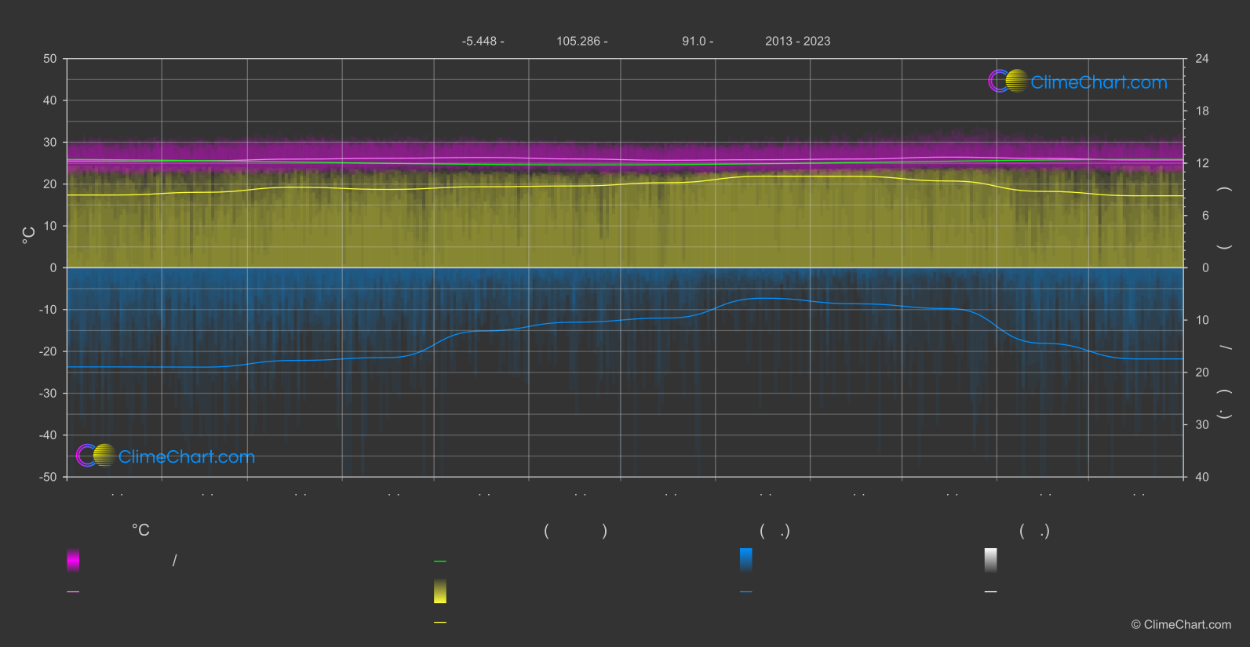Viewport: 1250px width, 647px height.
Task: Click the 50 tick on temperature axis
Action: [50, 59]
